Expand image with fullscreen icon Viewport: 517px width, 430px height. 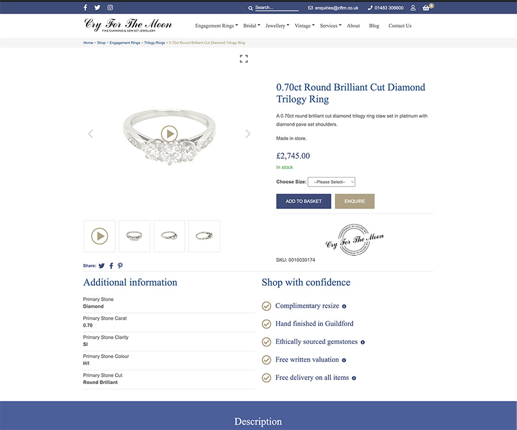[244, 59]
